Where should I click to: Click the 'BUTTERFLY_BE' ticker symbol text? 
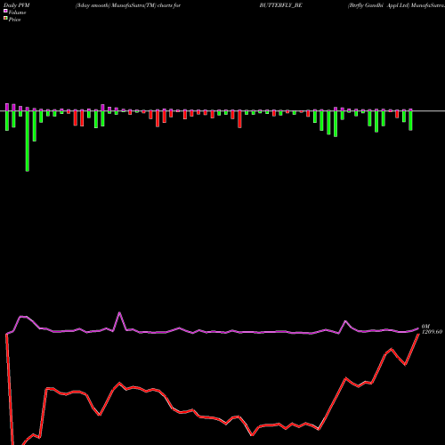pyautogui.click(x=280, y=5)
